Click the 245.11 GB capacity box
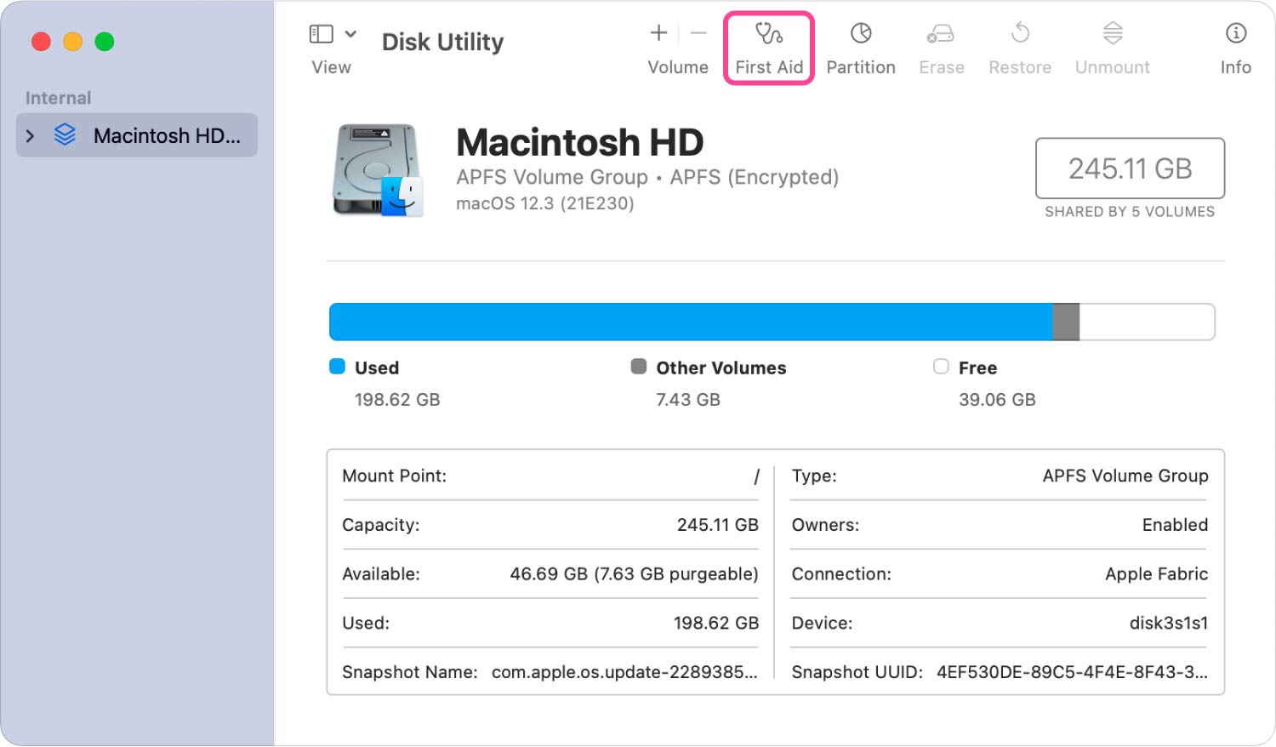This screenshot has height=747, width=1276. [1130, 168]
